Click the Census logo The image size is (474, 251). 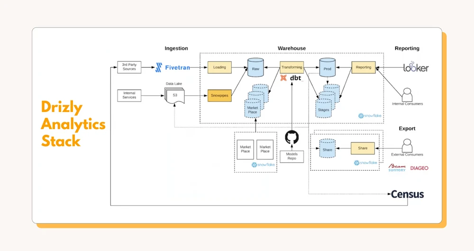click(407, 194)
